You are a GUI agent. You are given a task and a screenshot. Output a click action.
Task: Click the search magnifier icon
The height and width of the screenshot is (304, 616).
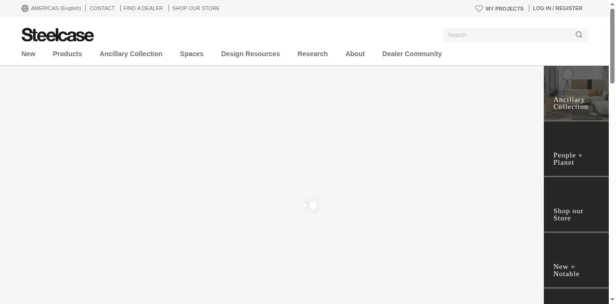click(x=579, y=35)
